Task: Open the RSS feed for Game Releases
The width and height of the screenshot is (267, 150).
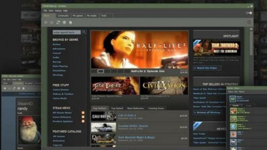Action: click(83, 117)
